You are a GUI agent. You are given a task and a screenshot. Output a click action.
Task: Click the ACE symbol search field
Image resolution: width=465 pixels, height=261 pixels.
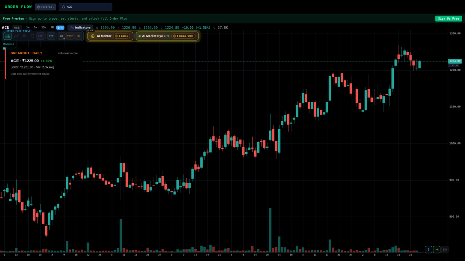click(x=85, y=7)
